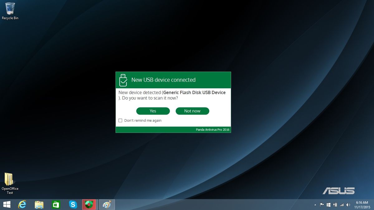The width and height of the screenshot is (374, 210).
Task: Open File Explorer from the taskbar
Action: tap(39, 204)
